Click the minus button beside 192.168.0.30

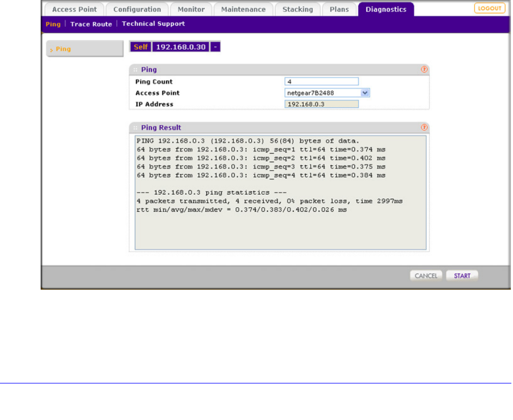pyautogui.click(x=215, y=47)
